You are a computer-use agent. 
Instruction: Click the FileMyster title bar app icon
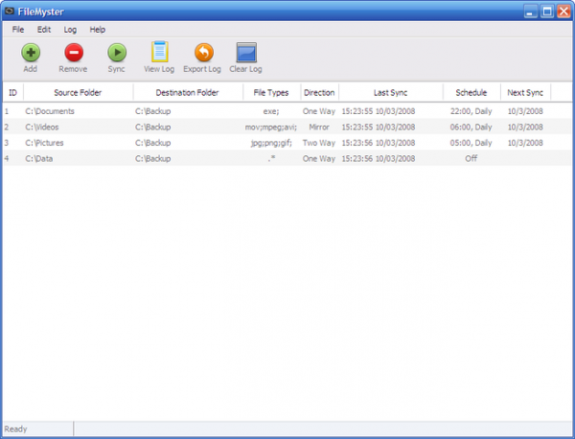coord(10,12)
